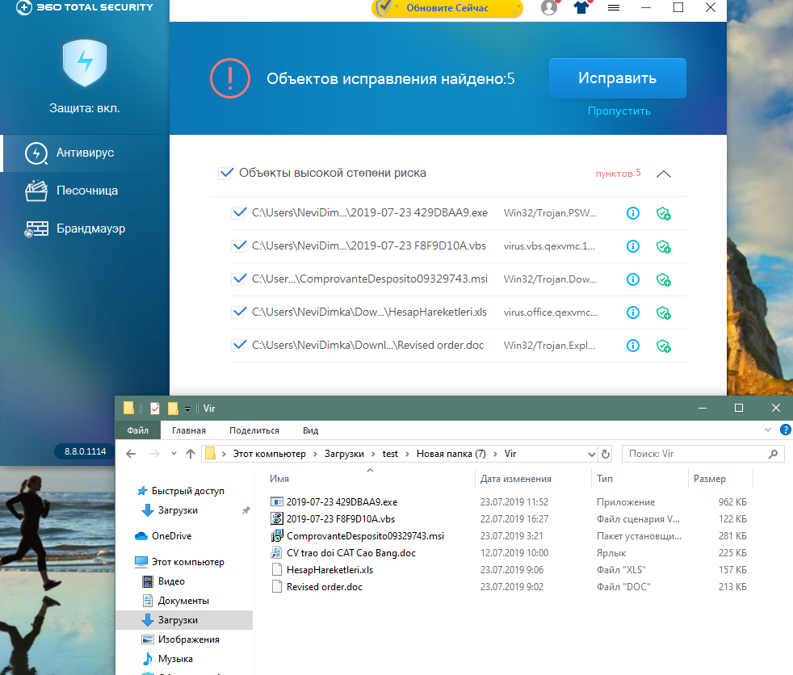The width and height of the screenshot is (793, 675).
Task: Open the user account avatar icon
Action: (x=550, y=7)
